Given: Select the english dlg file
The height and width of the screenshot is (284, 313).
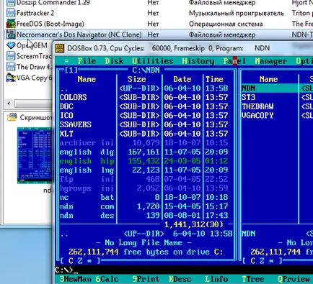Looking at the screenshot, I should tap(144, 152).
